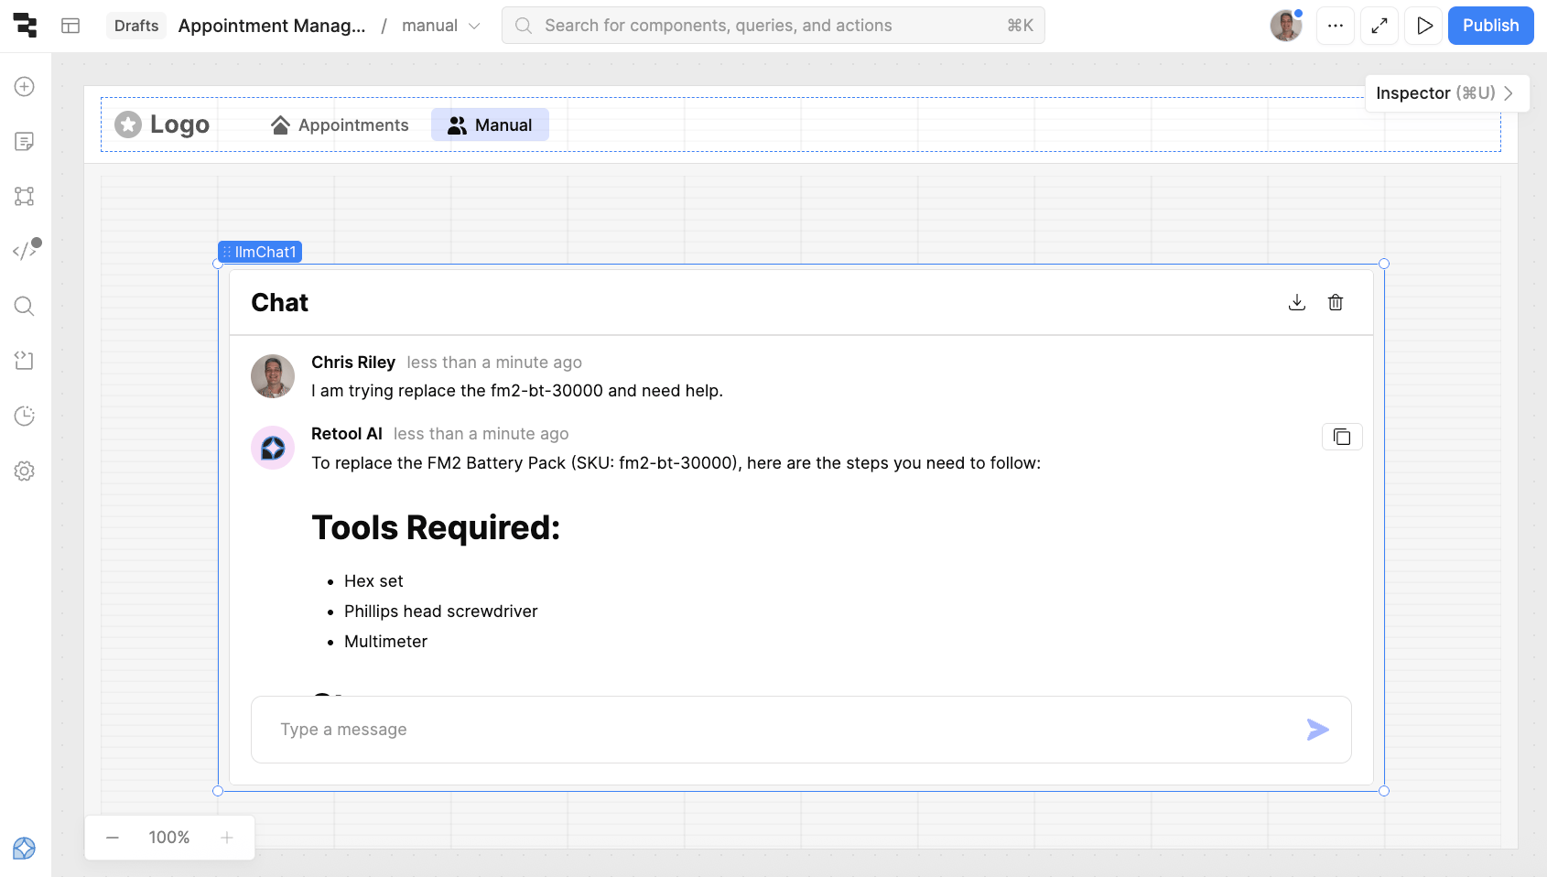The image size is (1547, 877).
Task: Open the code editor icon in left sidebar
Action: (25, 251)
